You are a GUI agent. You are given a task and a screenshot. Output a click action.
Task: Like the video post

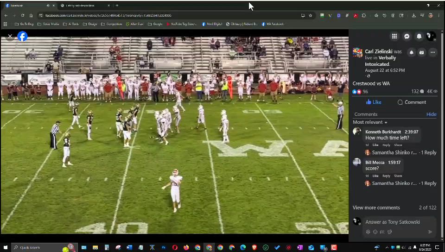click(374, 102)
